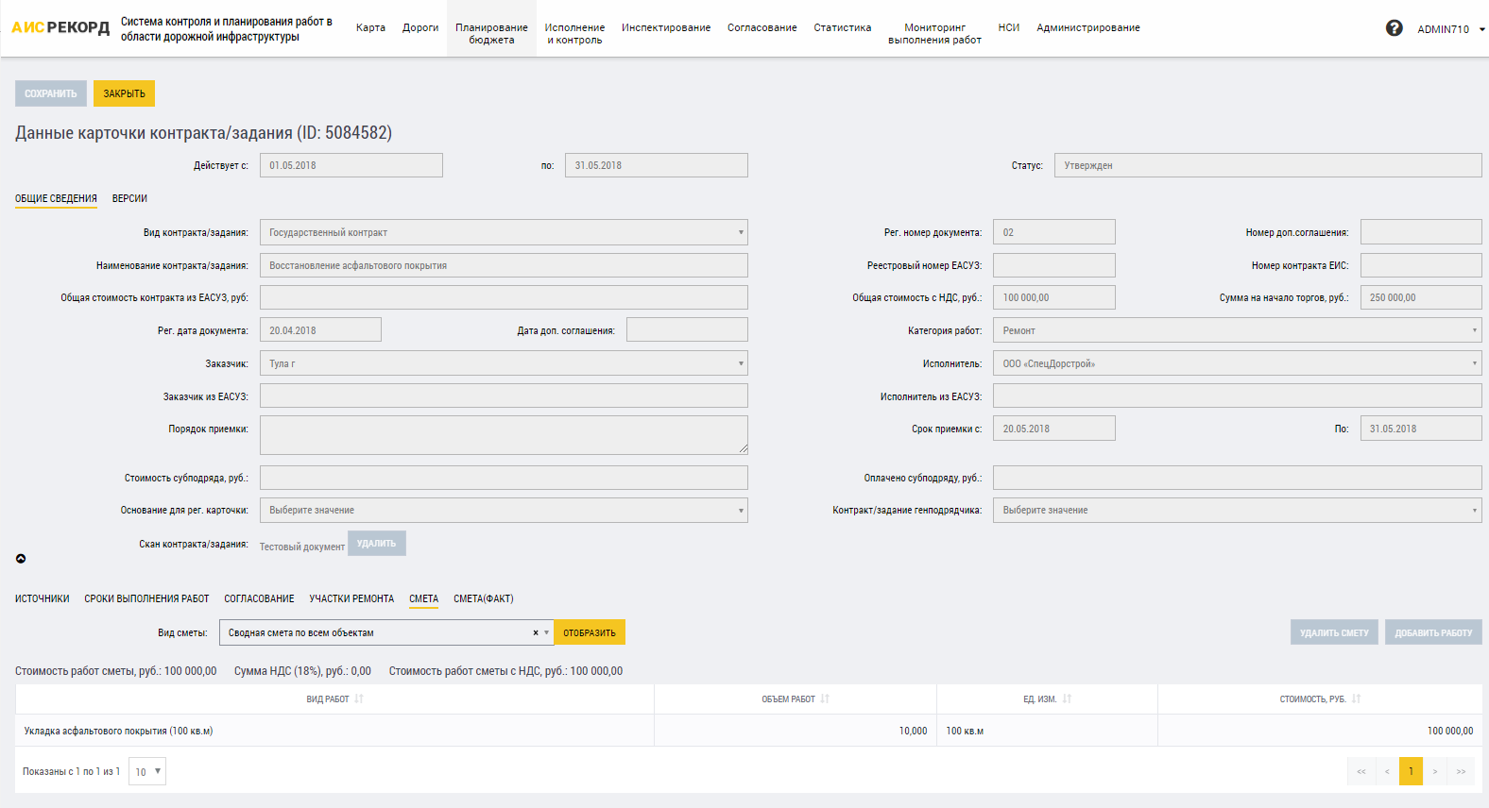Open the Статистика menu
This screenshot has width=1489, height=808.
click(x=843, y=28)
